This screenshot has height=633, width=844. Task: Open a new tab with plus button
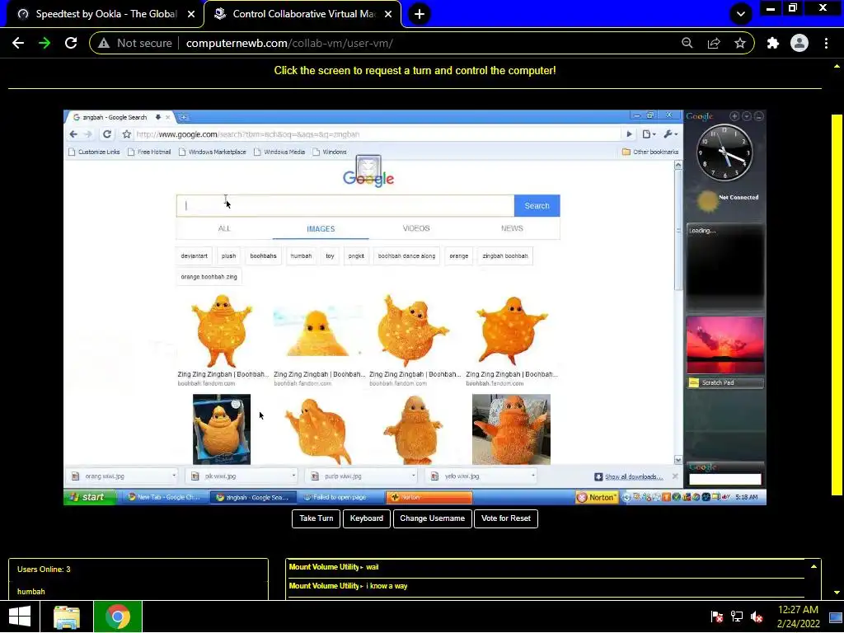coord(420,14)
